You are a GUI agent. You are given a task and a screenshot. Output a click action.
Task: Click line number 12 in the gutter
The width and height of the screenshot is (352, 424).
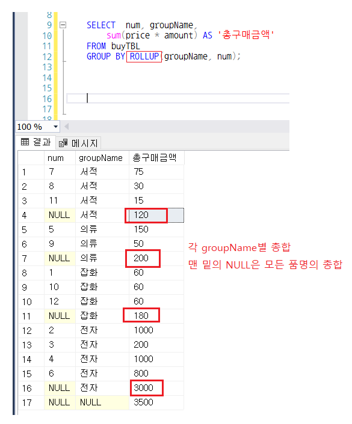(x=47, y=57)
